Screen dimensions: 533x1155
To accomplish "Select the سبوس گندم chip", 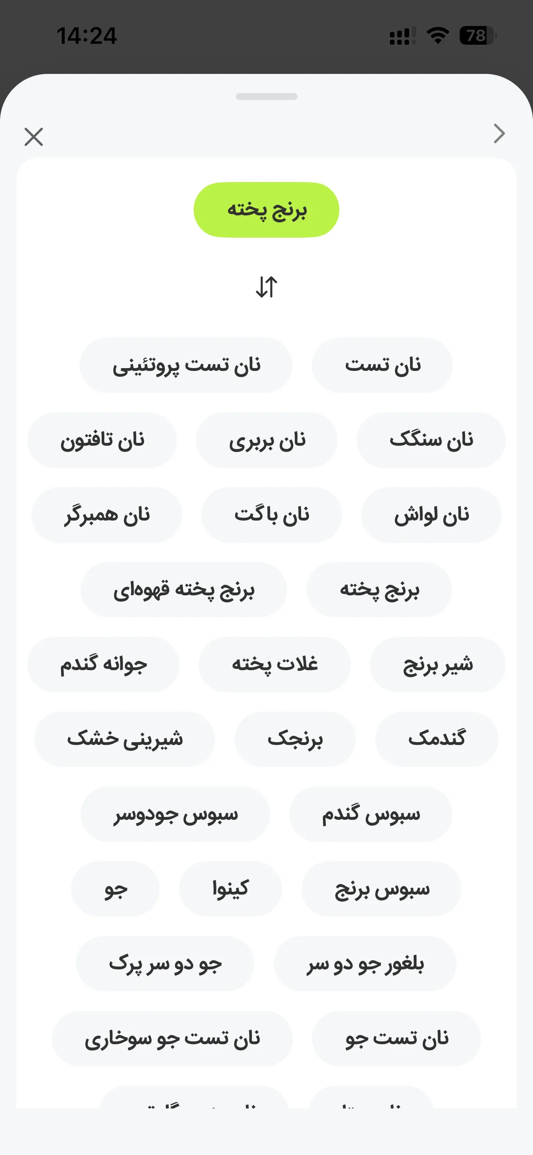I will 370,814.
